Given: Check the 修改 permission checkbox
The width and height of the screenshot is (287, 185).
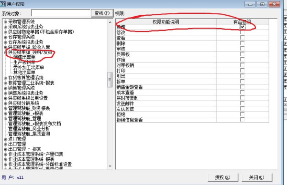Looking at the screenshot, I should (x=243, y=32).
